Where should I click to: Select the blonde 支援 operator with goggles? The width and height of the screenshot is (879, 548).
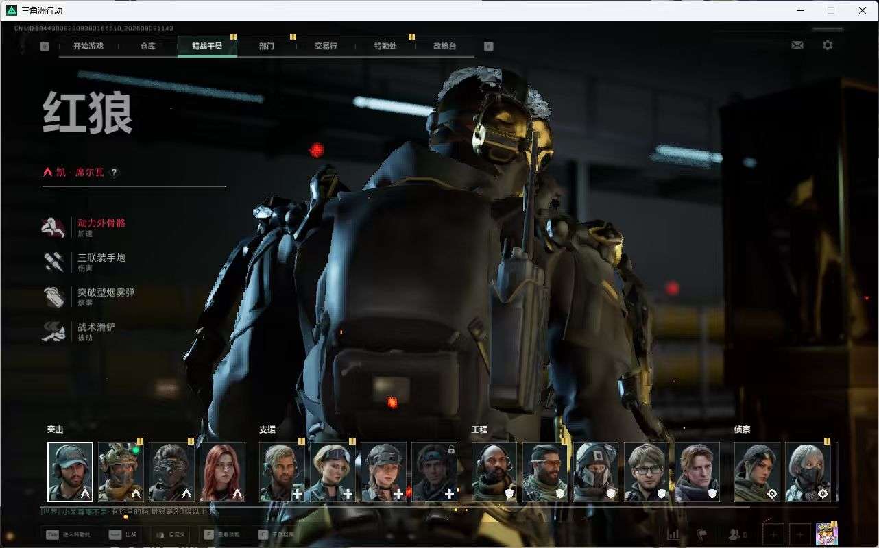coord(333,471)
